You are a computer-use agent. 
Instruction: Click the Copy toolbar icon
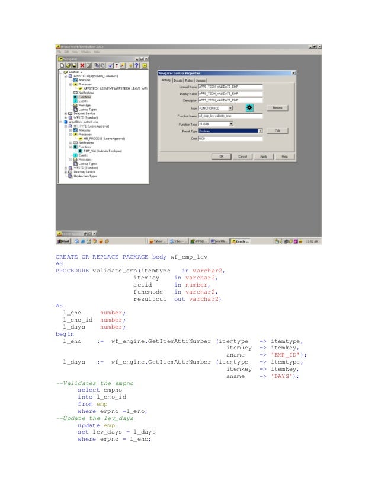[x=97, y=66]
